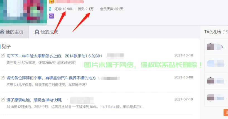The height and width of the screenshot is (119, 228).
Task: Click the pixelated profile avatar image
Action: point(23,12)
